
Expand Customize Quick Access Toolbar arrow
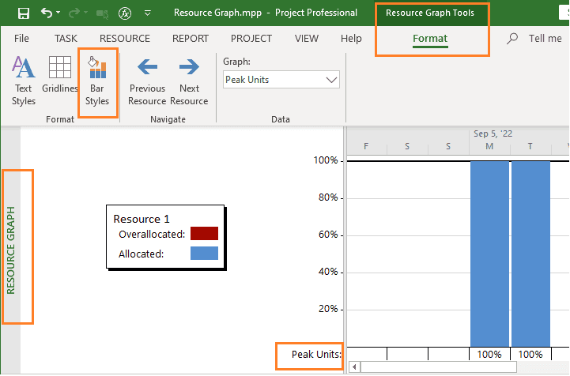(148, 13)
